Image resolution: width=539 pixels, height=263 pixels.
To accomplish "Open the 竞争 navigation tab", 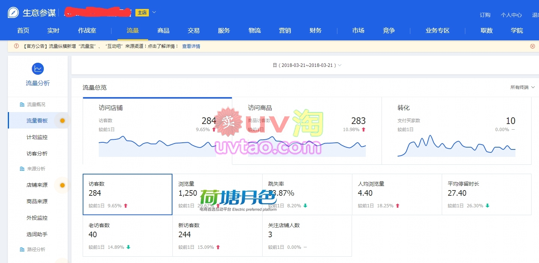I will (389, 31).
